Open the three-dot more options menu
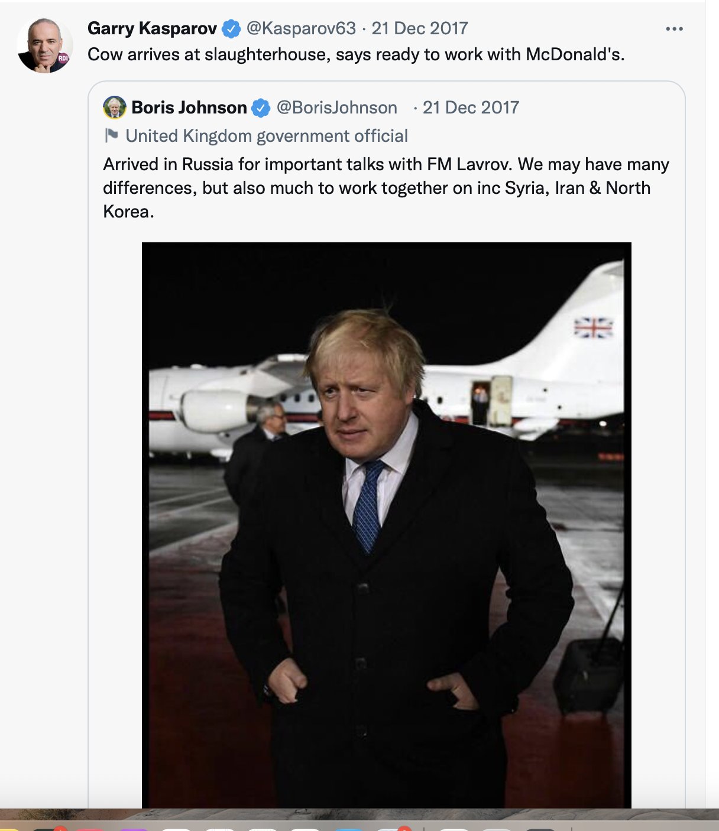The image size is (719, 831). 674,29
